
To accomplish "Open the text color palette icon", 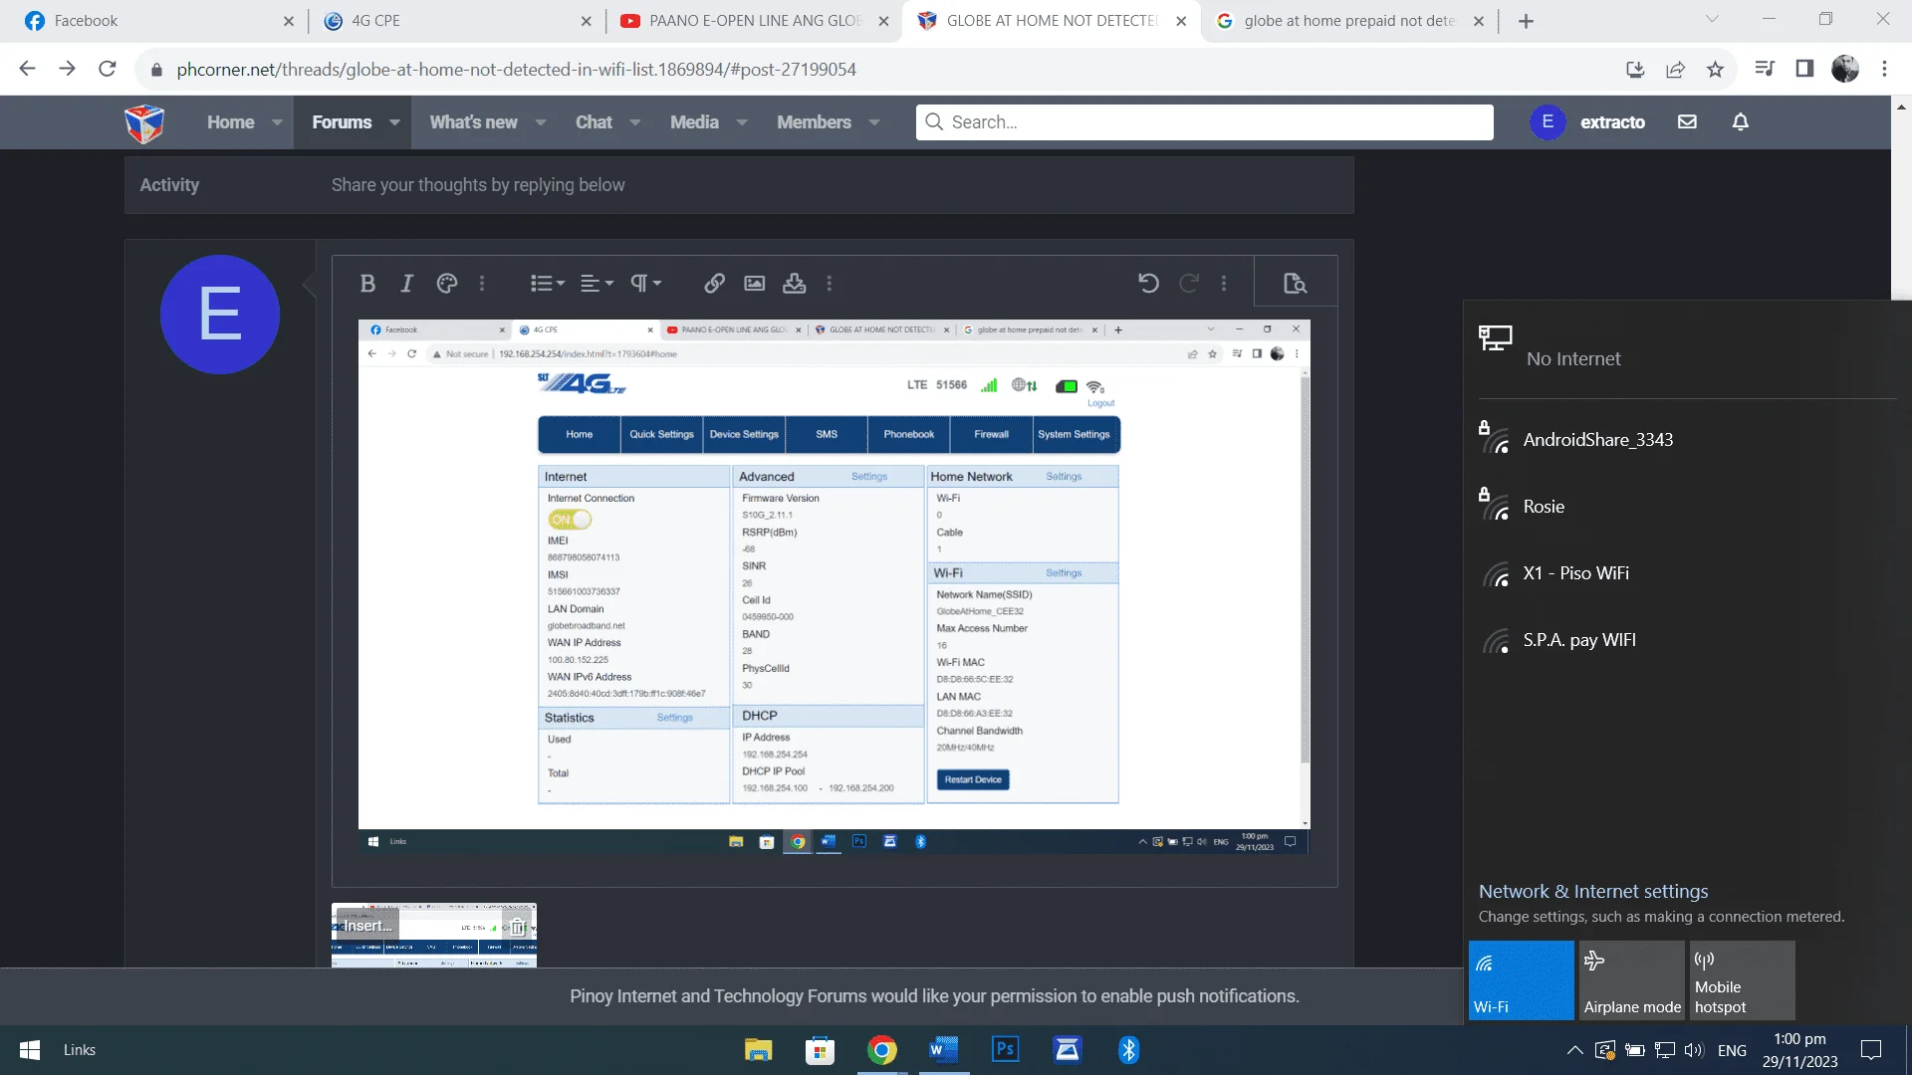I will click(x=447, y=284).
